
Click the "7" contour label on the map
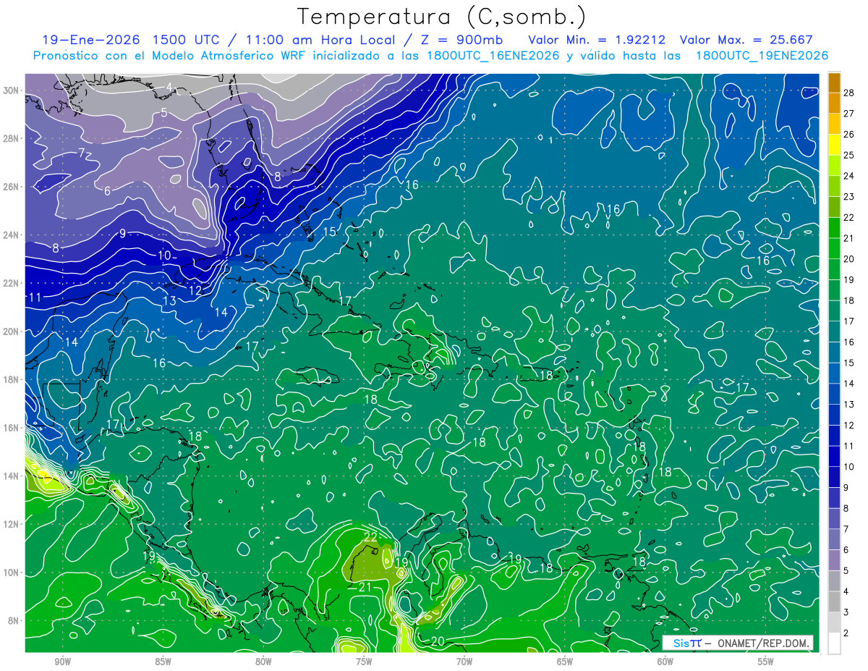pos(82,153)
